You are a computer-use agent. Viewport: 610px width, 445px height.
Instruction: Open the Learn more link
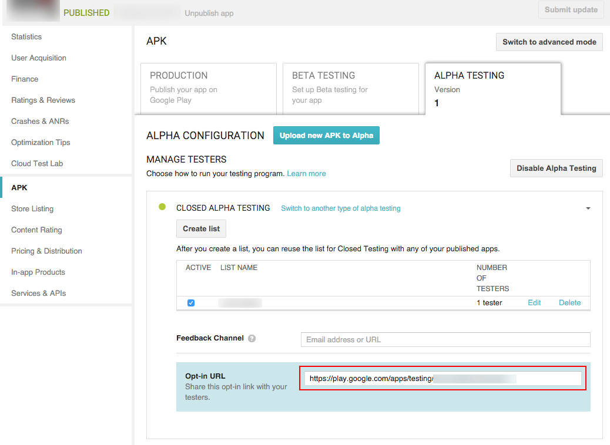(x=306, y=174)
